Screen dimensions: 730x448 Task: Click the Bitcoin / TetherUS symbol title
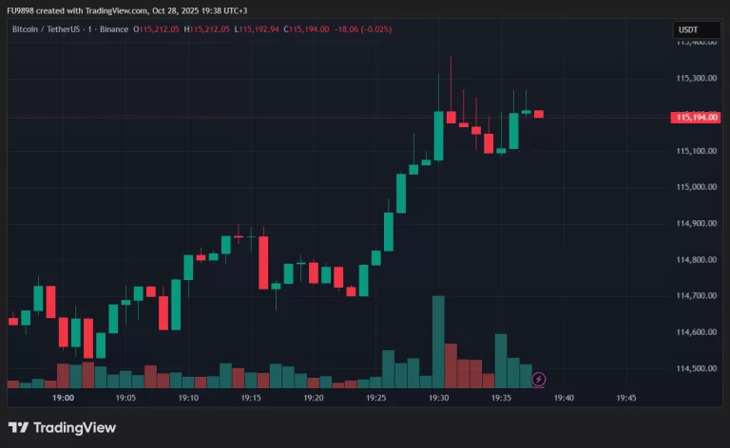(x=55, y=29)
